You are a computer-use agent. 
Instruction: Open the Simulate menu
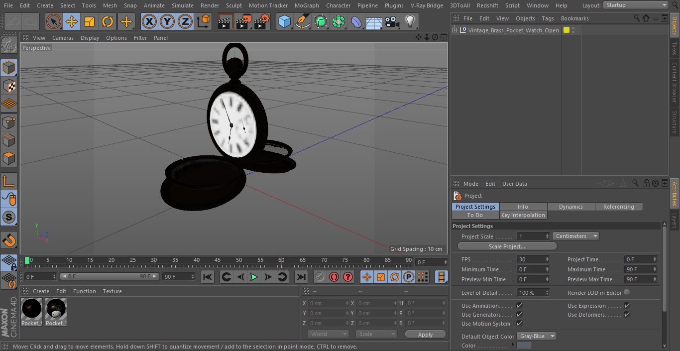pos(183,5)
